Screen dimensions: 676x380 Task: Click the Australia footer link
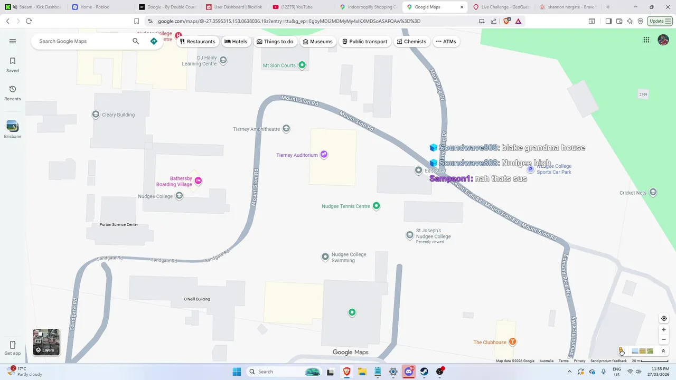547,361
